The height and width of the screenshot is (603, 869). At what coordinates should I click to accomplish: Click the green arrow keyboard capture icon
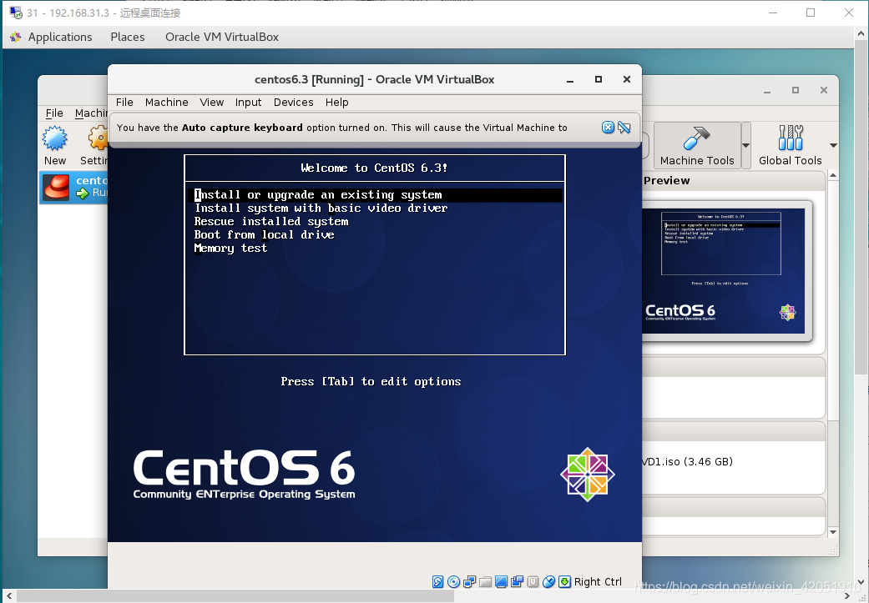[x=565, y=581]
